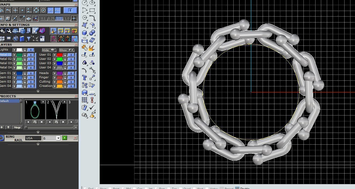
Task: Select the Creation layer name
Action: click(x=46, y=86)
